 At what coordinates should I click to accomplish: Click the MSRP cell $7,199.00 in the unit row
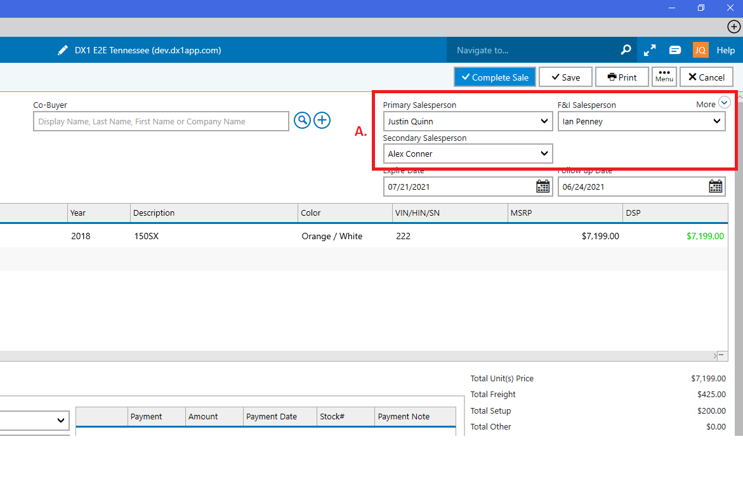[x=600, y=236]
